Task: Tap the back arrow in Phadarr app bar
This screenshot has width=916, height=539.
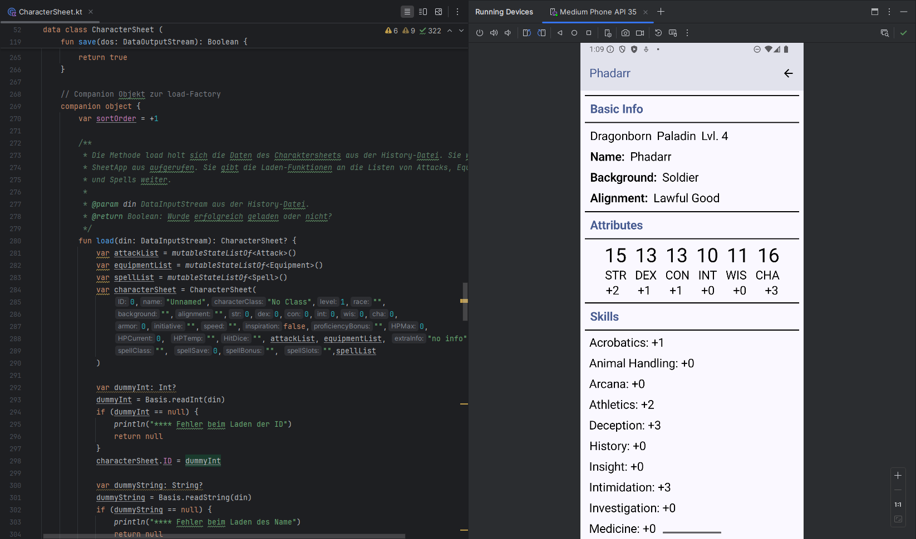Action: tap(788, 73)
